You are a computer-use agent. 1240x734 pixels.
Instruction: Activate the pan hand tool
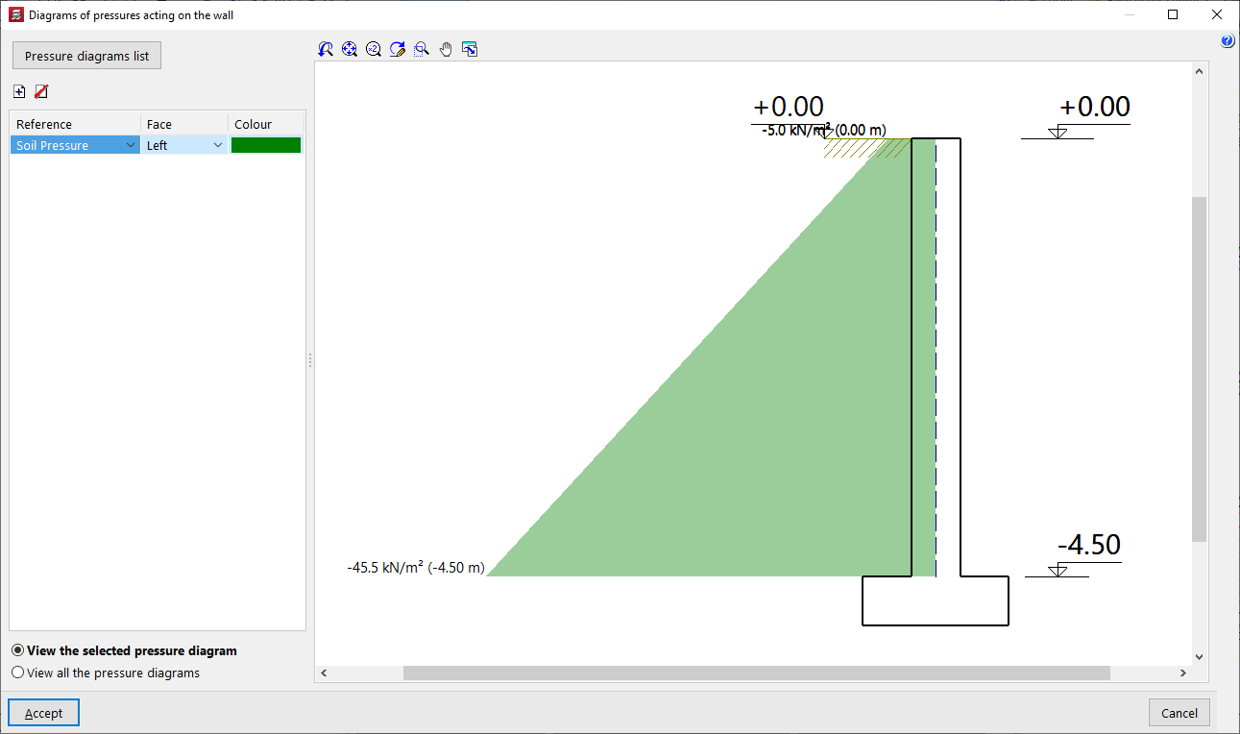tap(446, 49)
